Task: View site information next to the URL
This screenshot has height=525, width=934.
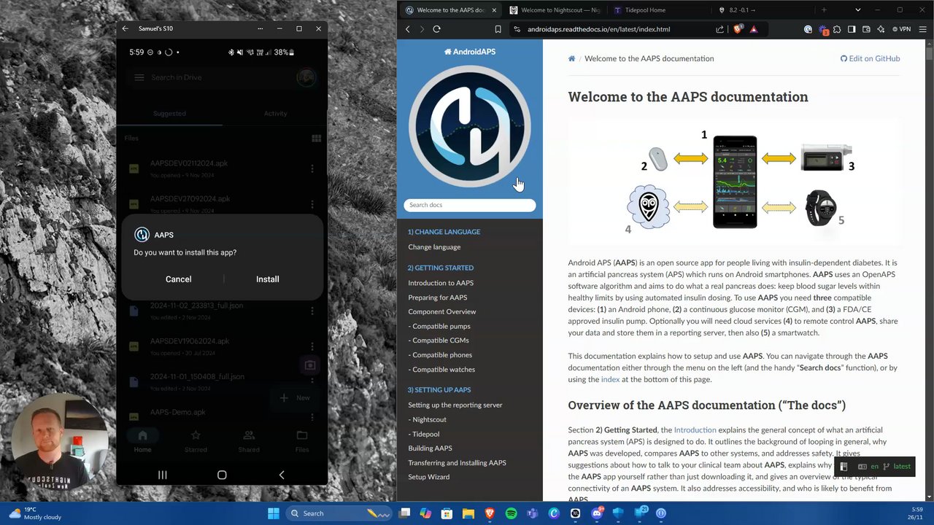Action: pos(517,29)
